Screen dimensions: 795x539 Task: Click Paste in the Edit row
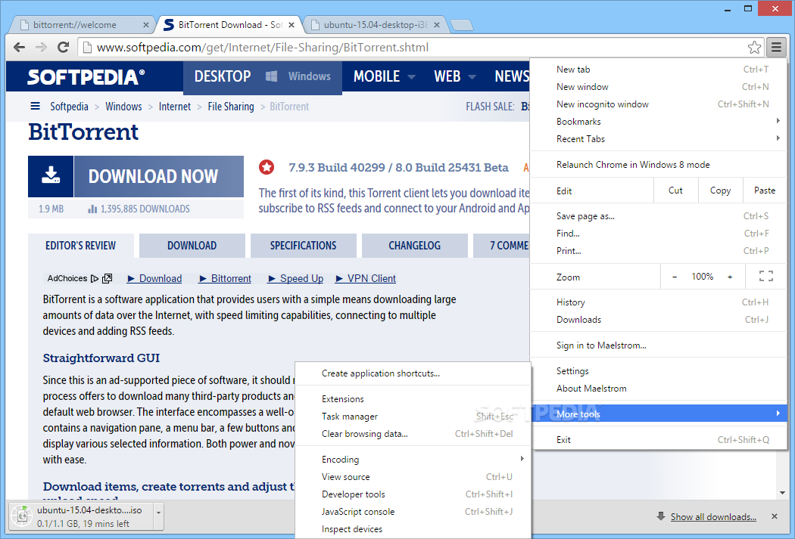pos(765,191)
